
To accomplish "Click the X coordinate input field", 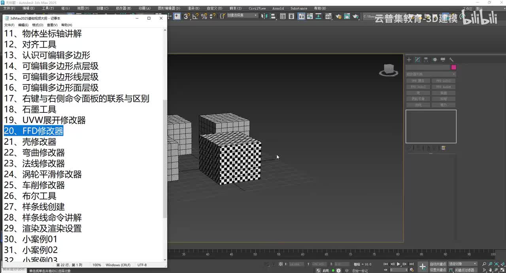I will pos(296,264).
